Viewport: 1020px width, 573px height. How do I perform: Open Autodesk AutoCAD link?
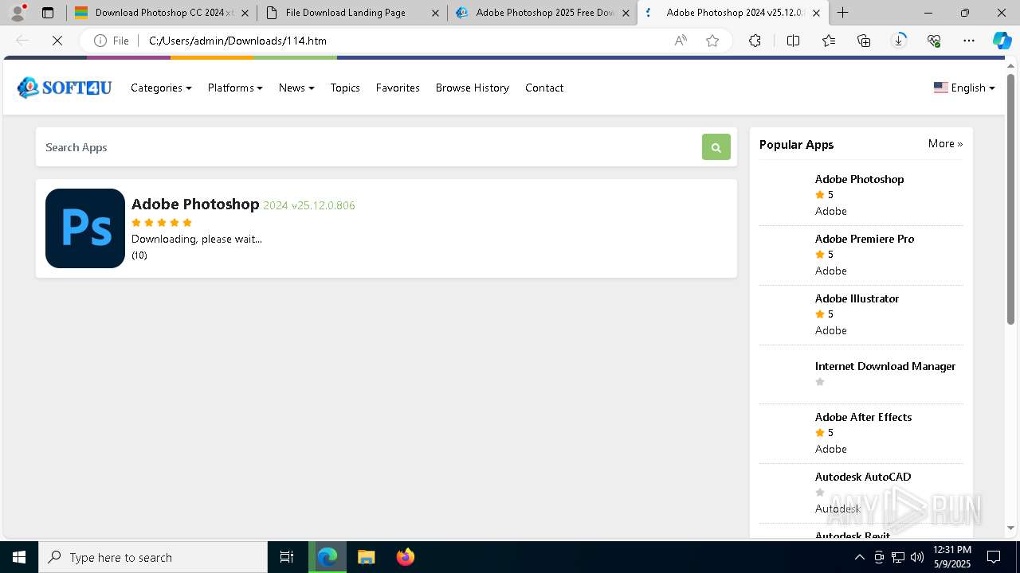[863, 477]
